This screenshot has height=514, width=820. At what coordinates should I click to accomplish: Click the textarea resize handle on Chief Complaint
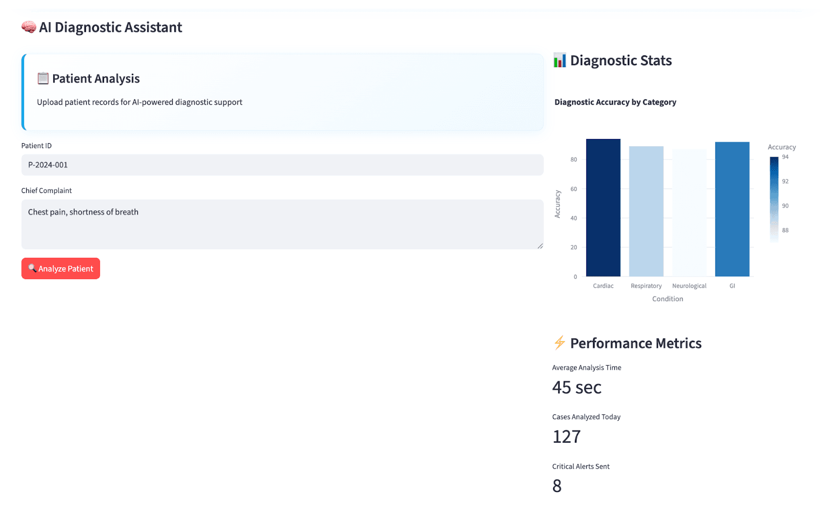(540, 246)
